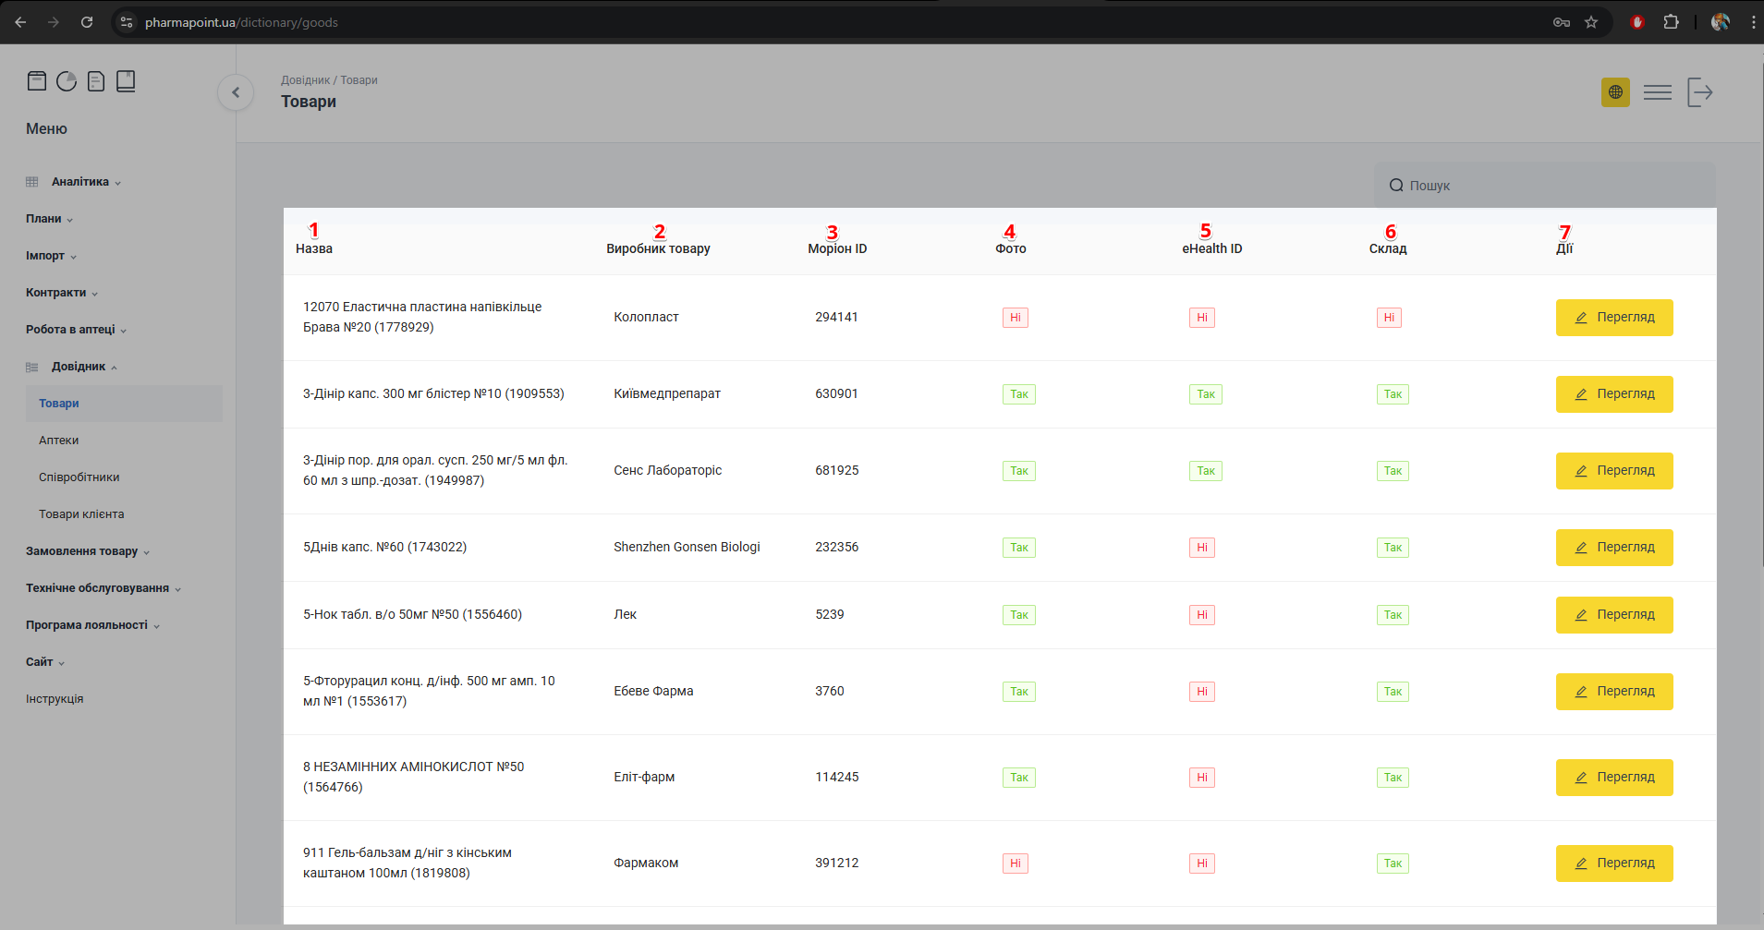The image size is (1764, 930).
Task: Collapse sidebar with the round chevron button
Action: pyautogui.click(x=236, y=92)
